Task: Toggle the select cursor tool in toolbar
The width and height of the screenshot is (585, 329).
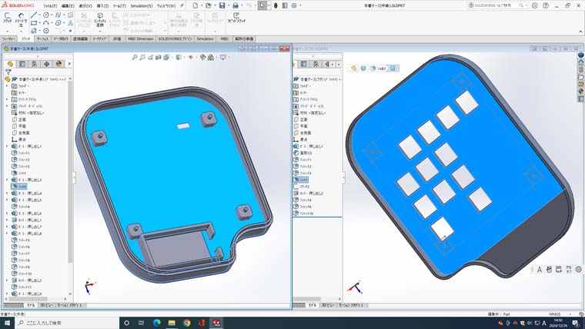Action: pyautogui.click(x=262, y=5)
